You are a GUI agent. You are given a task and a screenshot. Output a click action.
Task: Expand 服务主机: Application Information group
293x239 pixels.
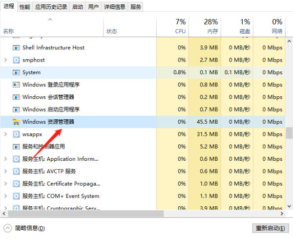point(5,159)
